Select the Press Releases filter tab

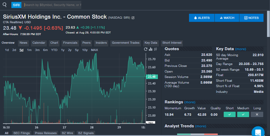46,133
